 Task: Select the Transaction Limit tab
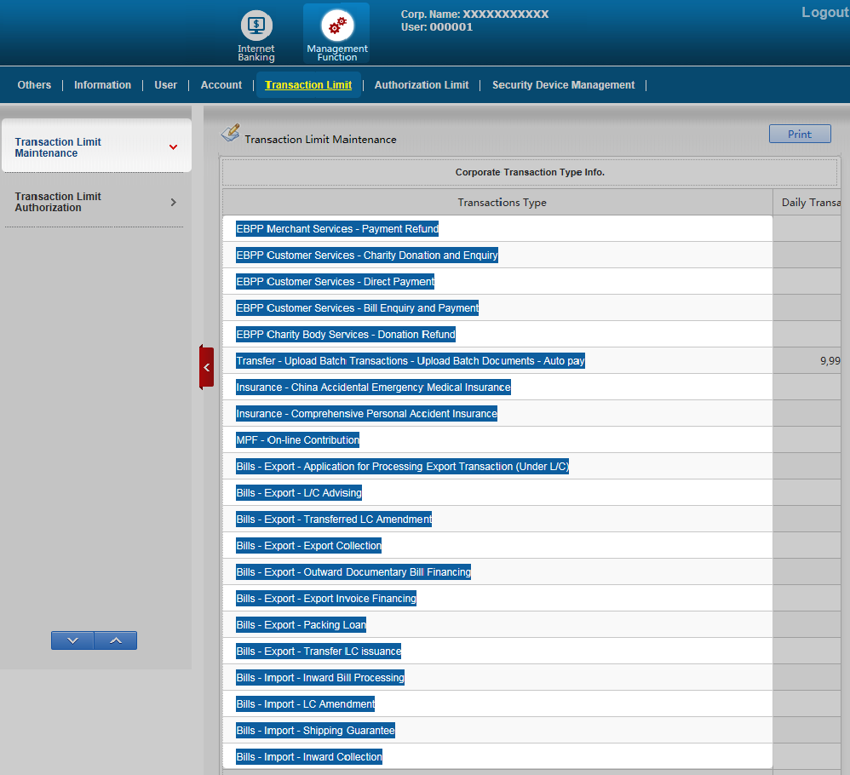[x=308, y=85]
